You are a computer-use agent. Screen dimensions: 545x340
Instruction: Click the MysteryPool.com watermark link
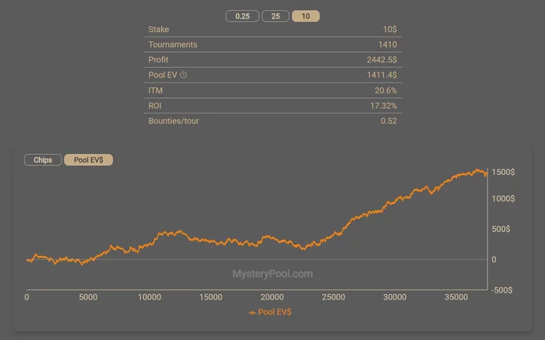tap(272, 274)
